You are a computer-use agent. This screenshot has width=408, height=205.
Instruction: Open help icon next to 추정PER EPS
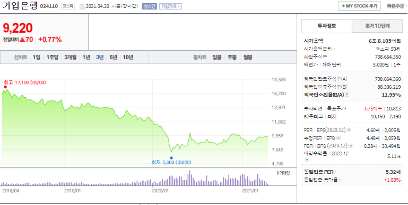(x=338, y=138)
